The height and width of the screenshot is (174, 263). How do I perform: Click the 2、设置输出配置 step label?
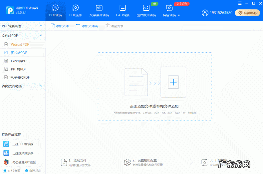pyautogui.click(x=144, y=160)
